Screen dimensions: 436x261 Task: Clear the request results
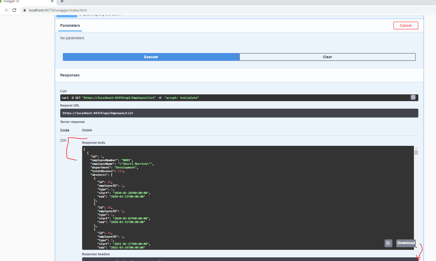click(x=327, y=57)
